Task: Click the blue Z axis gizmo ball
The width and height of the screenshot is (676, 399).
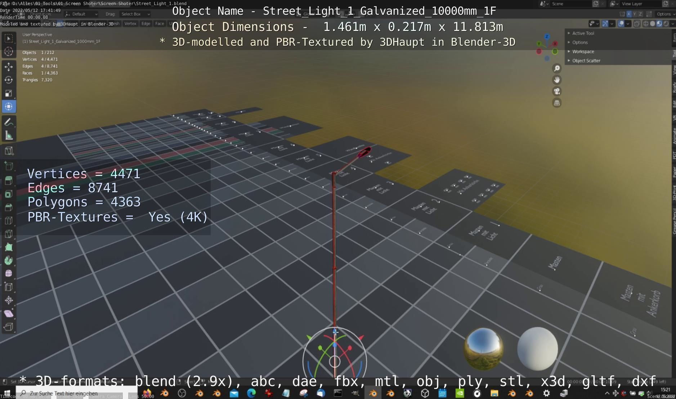Action: pyautogui.click(x=547, y=37)
